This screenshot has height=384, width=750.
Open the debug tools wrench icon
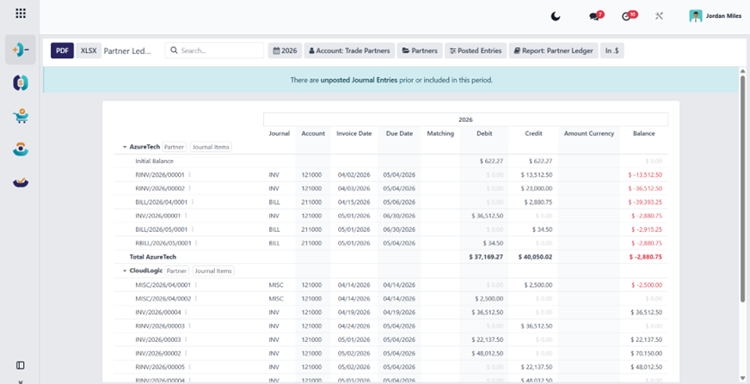pyautogui.click(x=659, y=16)
